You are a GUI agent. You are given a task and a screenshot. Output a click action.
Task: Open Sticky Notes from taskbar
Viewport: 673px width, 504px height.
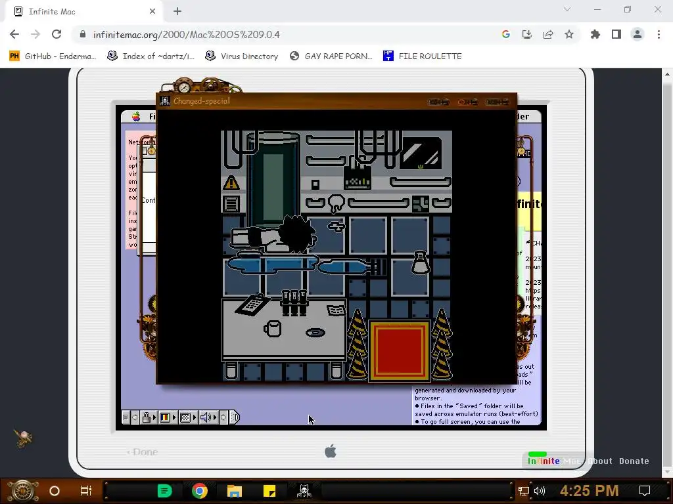tap(269, 491)
